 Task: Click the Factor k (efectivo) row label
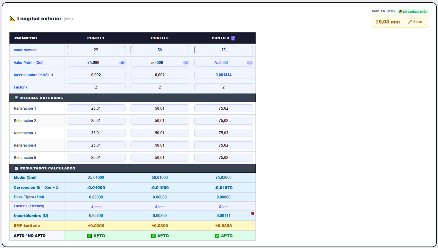(x=29, y=206)
